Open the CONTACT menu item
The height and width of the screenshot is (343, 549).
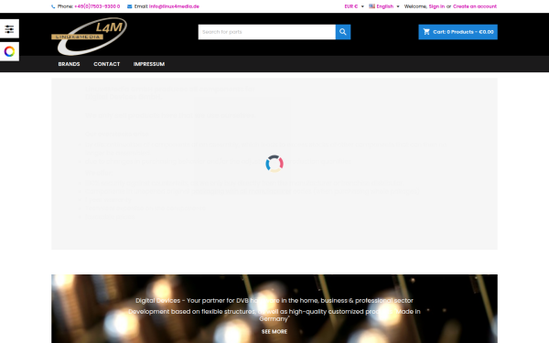click(x=107, y=64)
